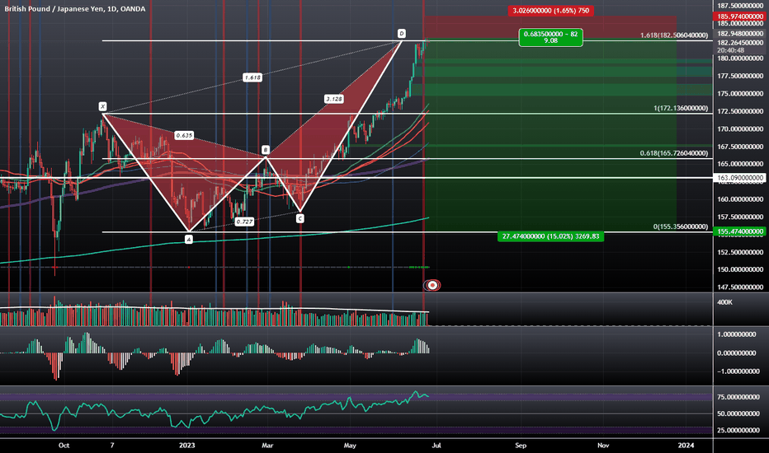Click the red stop label 3.026000000 (1.65%) 750

(x=550, y=11)
